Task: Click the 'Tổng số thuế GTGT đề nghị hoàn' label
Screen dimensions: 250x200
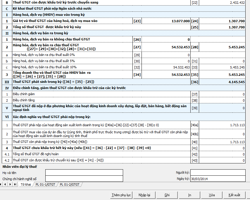Action: coord(36,154)
